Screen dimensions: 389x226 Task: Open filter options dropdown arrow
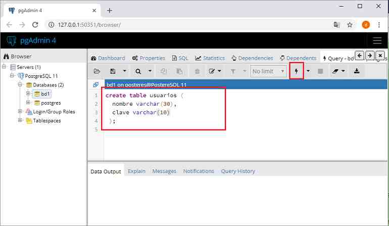pos(245,71)
